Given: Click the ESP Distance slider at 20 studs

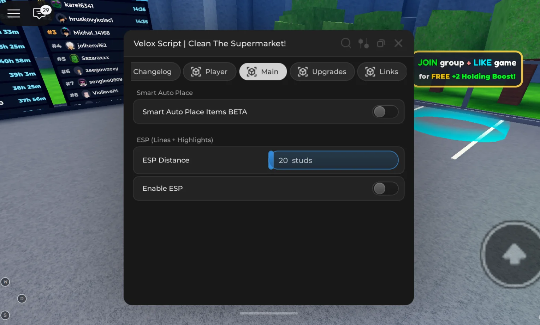Looking at the screenshot, I should click(333, 160).
